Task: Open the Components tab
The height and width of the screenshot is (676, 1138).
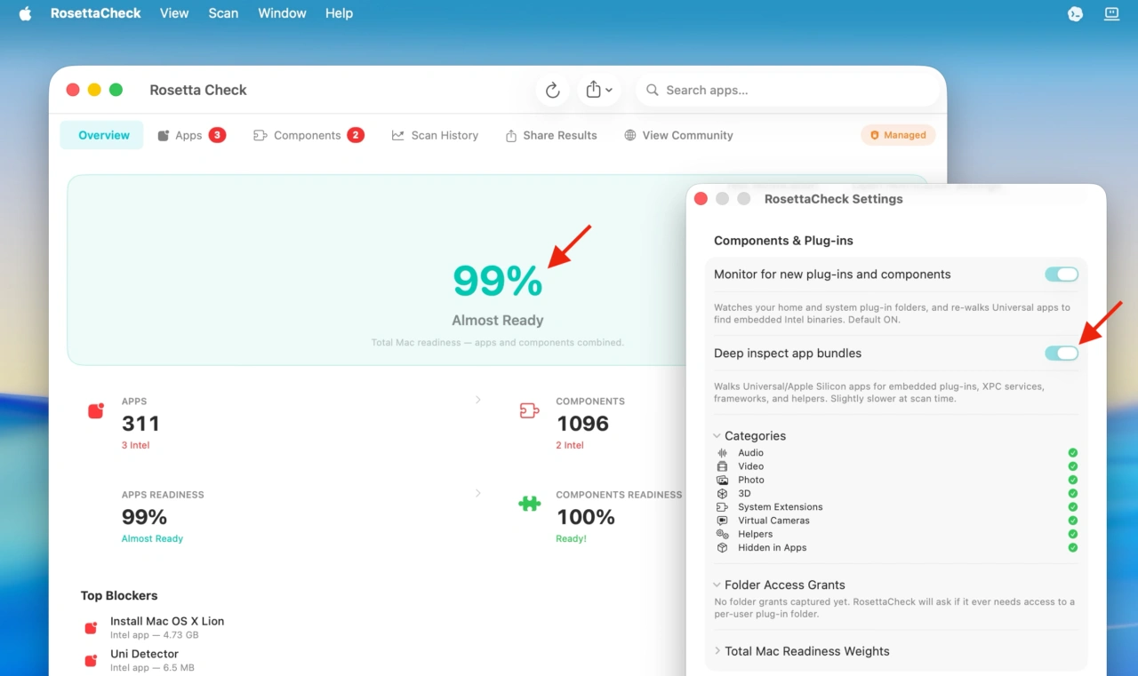Action: 309,135
